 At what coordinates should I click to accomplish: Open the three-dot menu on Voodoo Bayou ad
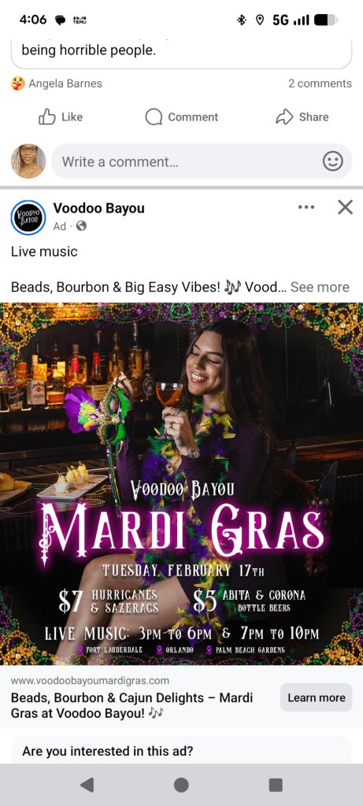tap(306, 207)
